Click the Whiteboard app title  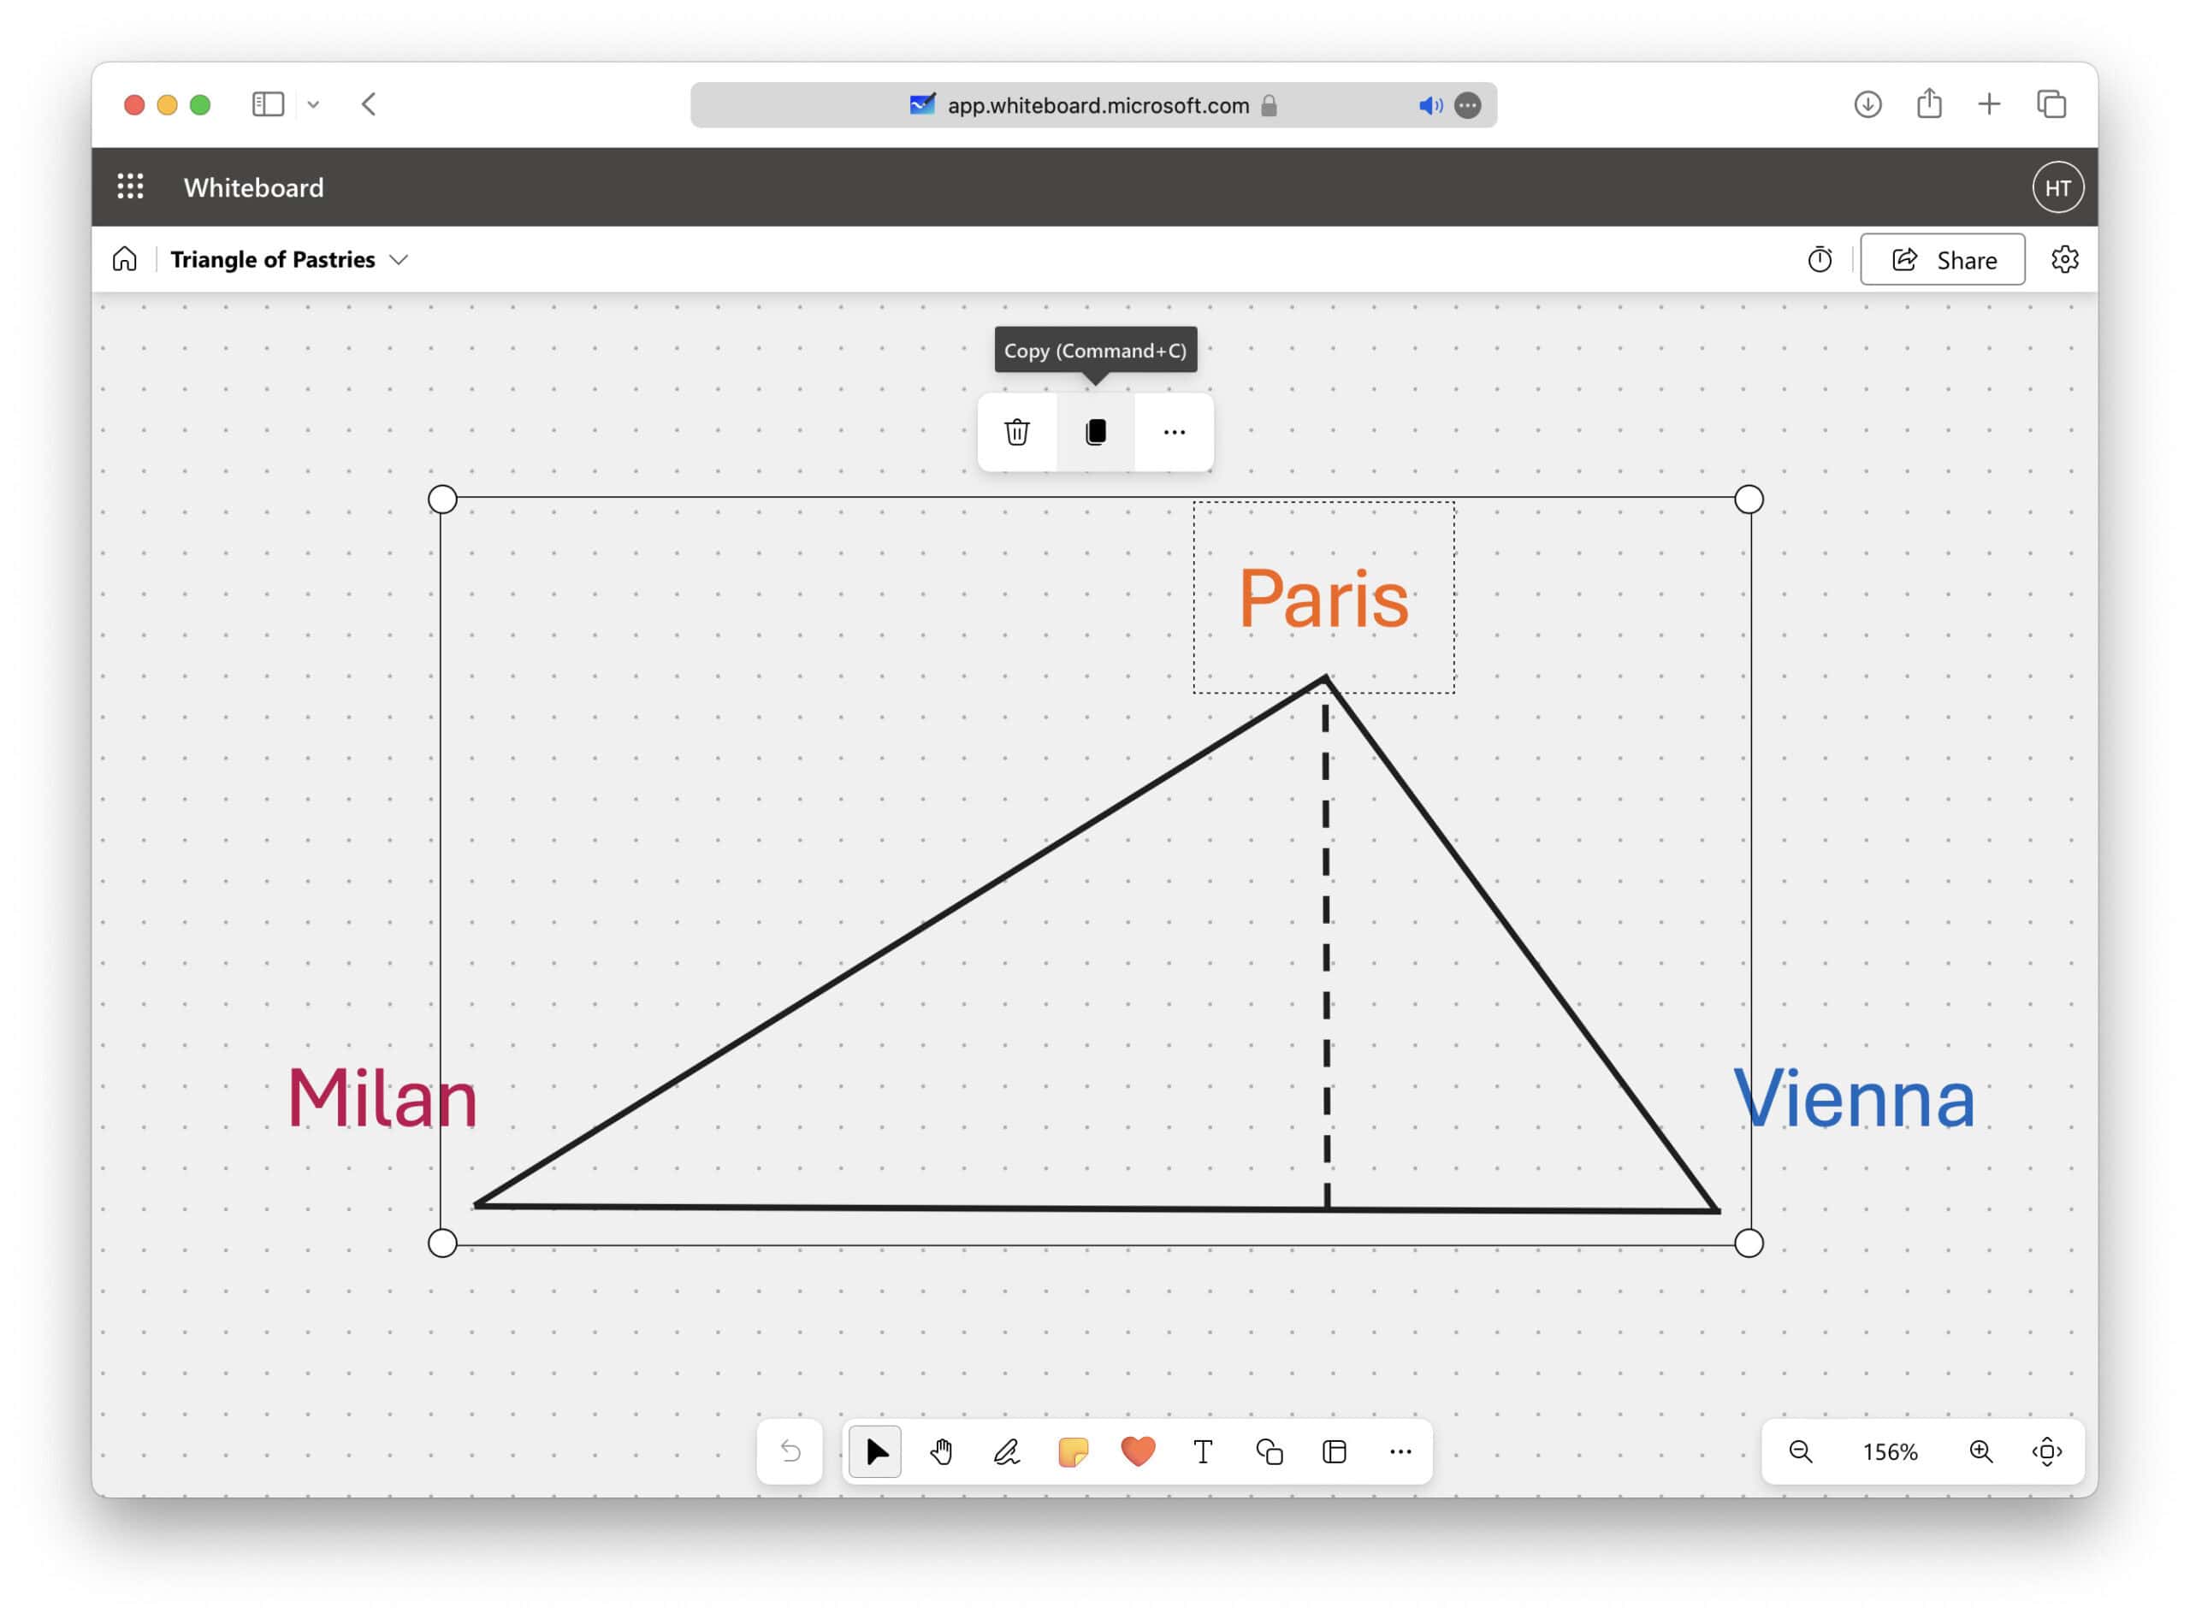point(254,187)
